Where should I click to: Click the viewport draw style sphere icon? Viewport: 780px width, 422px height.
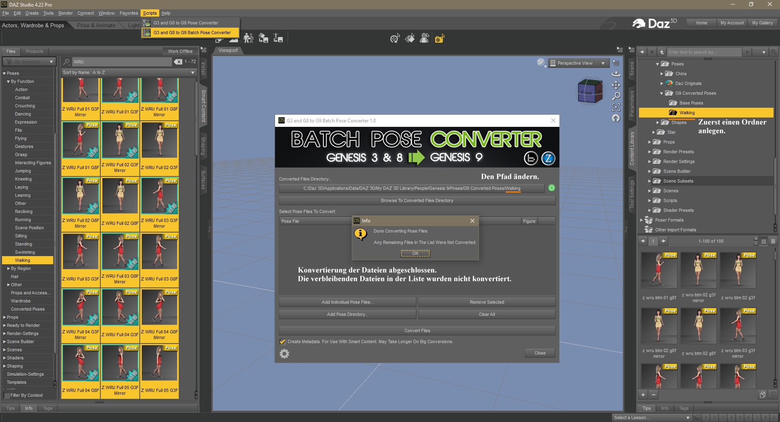coord(541,63)
